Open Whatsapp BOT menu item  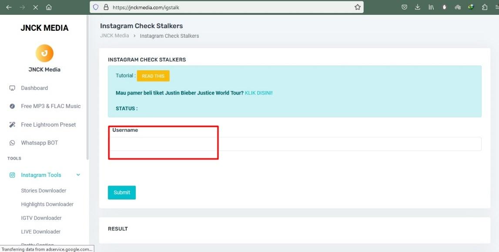coord(40,143)
